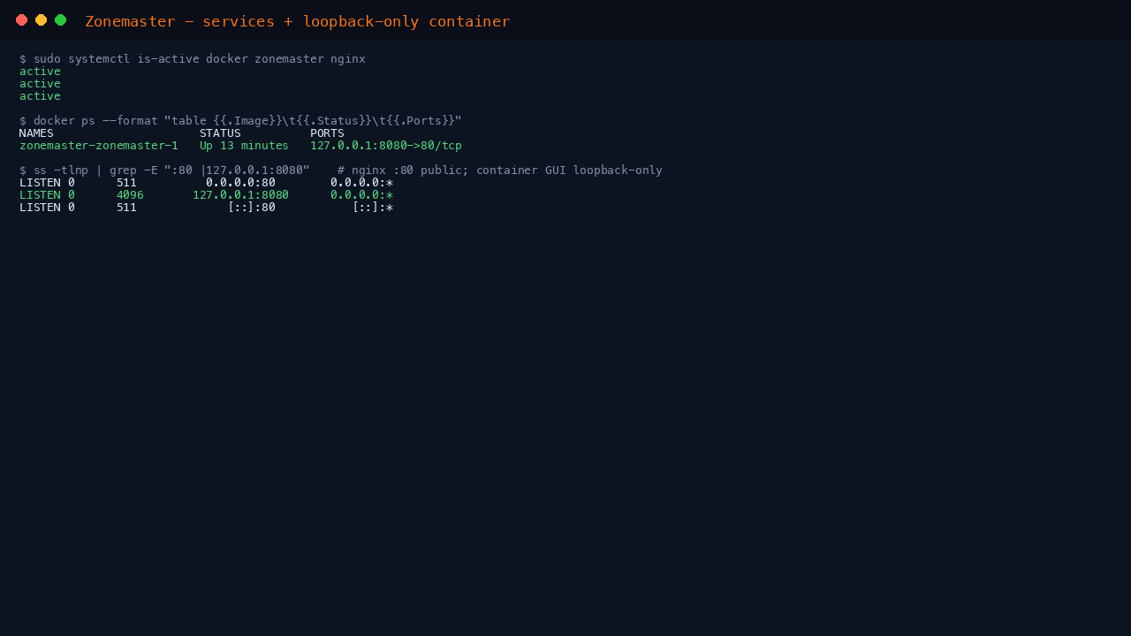Click the green LISTEN 0 entry
The height and width of the screenshot is (636, 1131).
pos(47,195)
